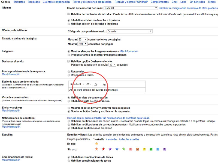Screen dimensions: 218x166
Task: Select the 1 estrella preset
Action: click(x=99, y=139)
